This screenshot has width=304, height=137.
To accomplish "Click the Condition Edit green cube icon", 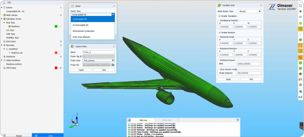I will (x=219, y=5).
